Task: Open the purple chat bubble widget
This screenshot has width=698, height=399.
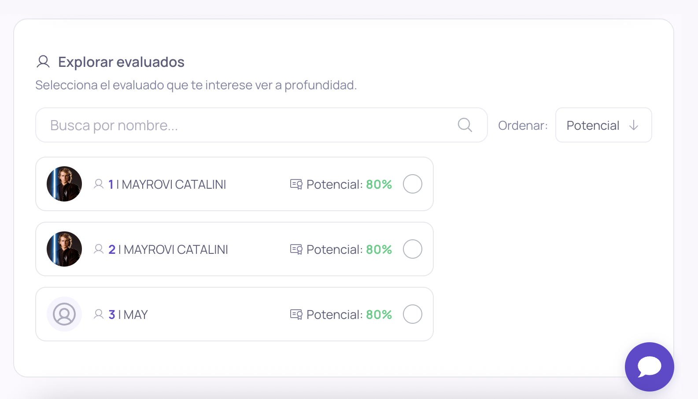Action: tap(649, 366)
